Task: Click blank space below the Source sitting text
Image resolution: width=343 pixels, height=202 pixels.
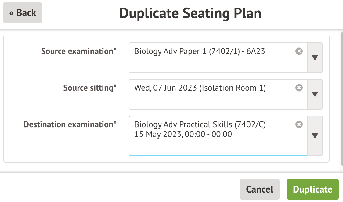Action: click(x=214, y=101)
